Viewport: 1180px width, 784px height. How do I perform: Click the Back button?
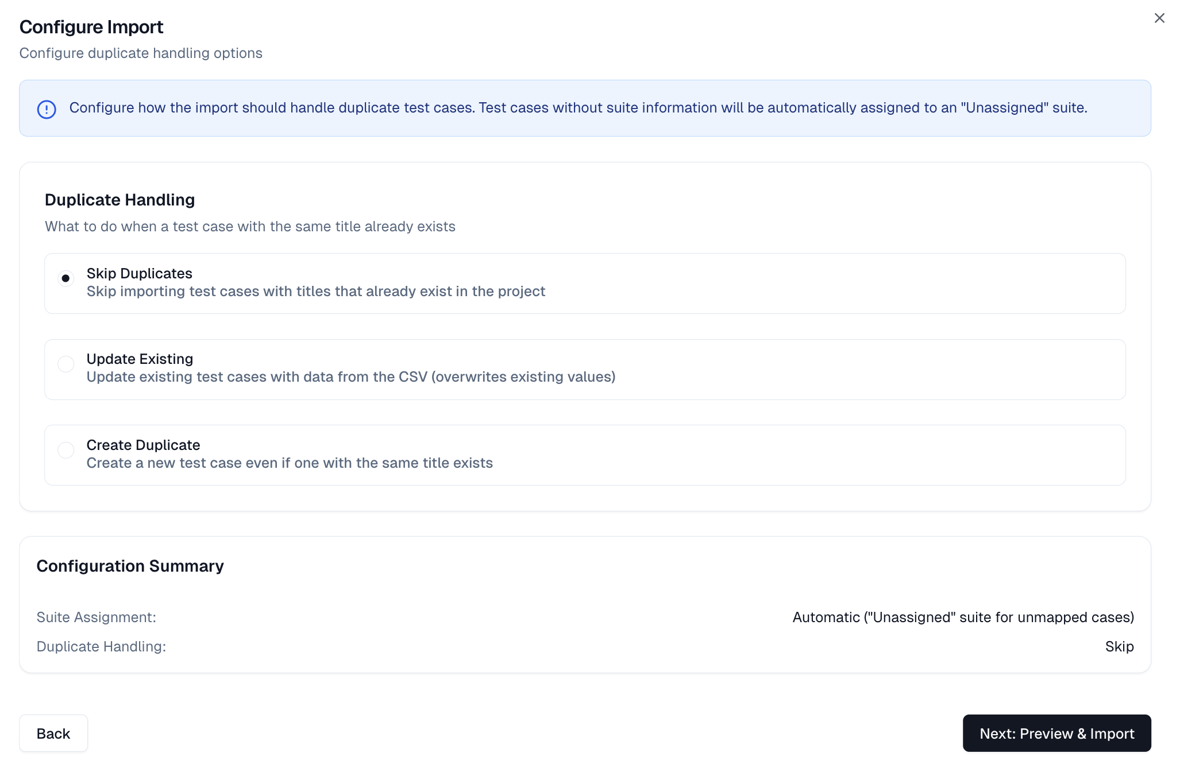53,733
